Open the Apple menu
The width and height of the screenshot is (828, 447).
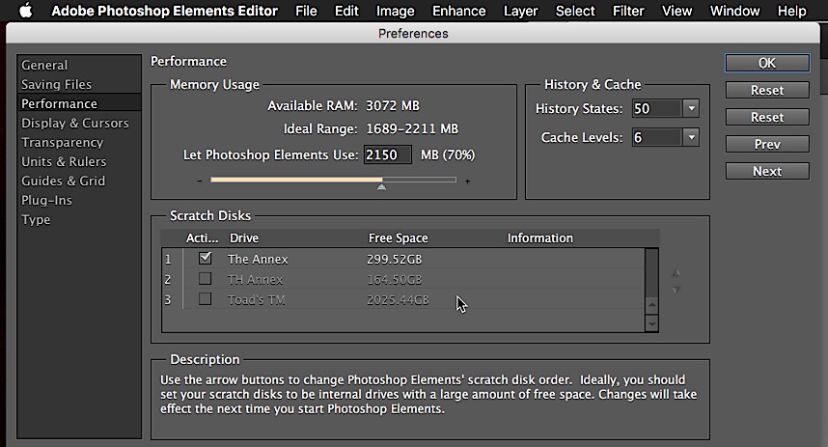click(x=25, y=12)
